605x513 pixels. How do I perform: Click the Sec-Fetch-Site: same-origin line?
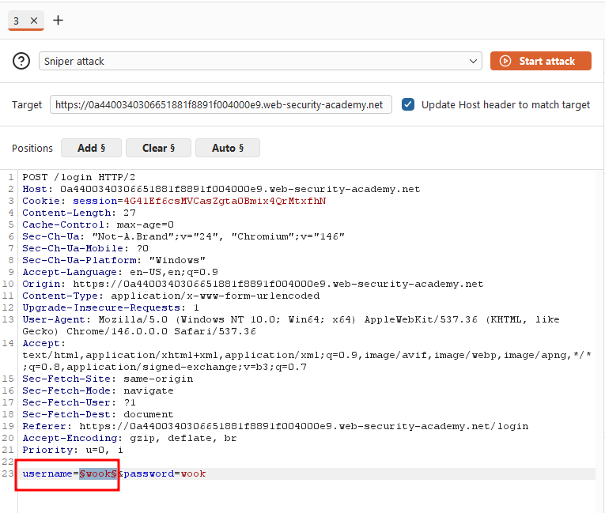click(108, 379)
